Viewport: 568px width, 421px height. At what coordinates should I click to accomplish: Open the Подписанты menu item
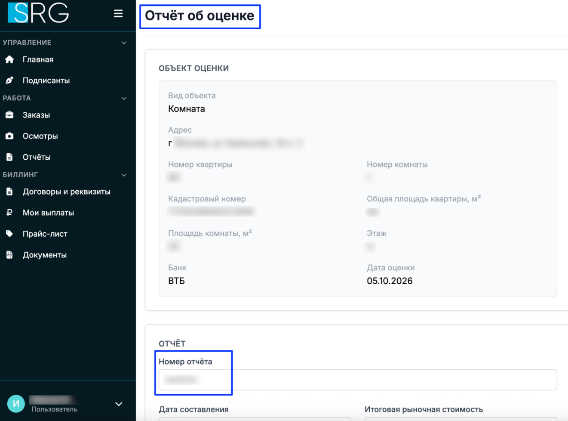pos(46,80)
